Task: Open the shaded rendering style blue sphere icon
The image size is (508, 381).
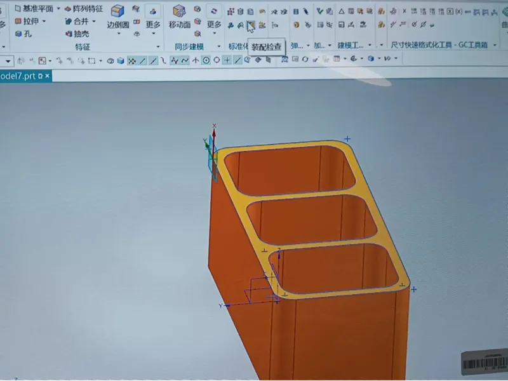Action: [x=371, y=58]
